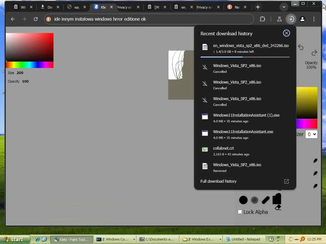Select the chisel pen brush
This screenshot has height=244, width=326.
pyautogui.click(x=266, y=200)
